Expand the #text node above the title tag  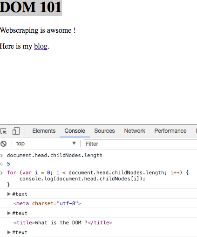(x=9, y=213)
